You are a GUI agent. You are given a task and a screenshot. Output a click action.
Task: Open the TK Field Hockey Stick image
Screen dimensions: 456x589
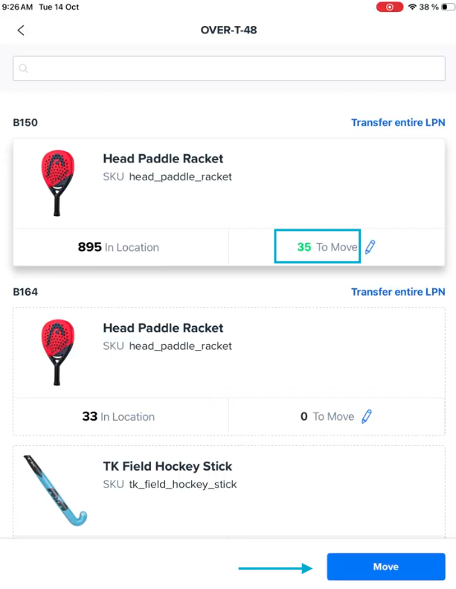tap(55, 488)
